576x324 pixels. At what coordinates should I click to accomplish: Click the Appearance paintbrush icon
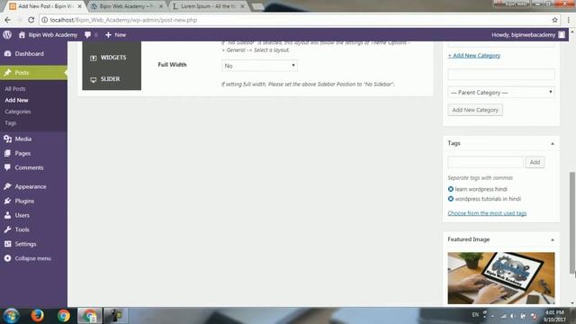click(x=8, y=186)
